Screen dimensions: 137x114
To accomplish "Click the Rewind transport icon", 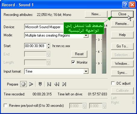I will click(x=57, y=84).
